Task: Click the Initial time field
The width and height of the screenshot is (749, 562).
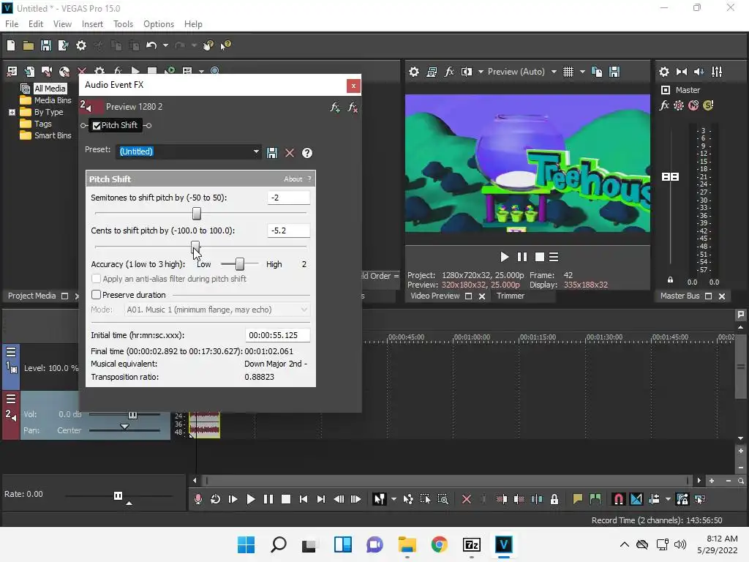Action: 277,335
